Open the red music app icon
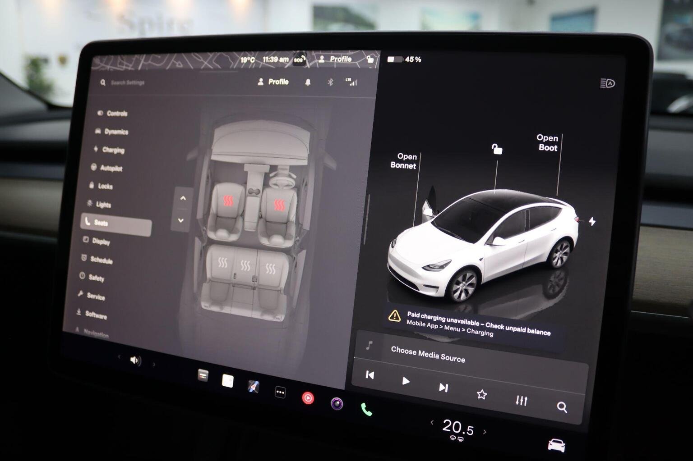The height and width of the screenshot is (461, 693). pyautogui.click(x=308, y=398)
